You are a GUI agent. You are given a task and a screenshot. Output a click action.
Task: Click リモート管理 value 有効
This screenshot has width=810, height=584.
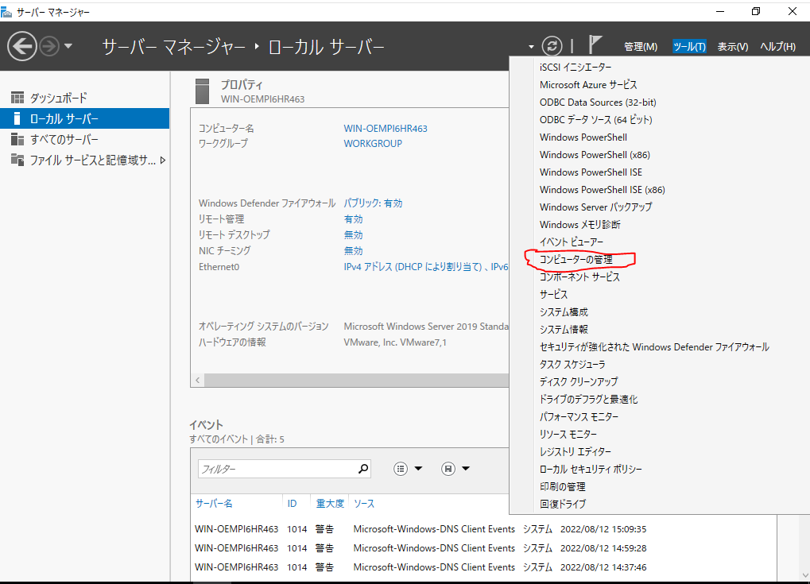[x=354, y=219]
